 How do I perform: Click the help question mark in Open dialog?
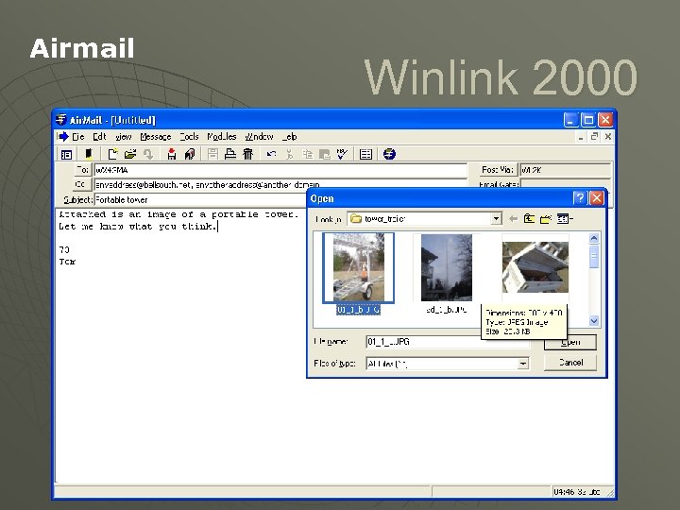pyautogui.click(x=579, y=198)
